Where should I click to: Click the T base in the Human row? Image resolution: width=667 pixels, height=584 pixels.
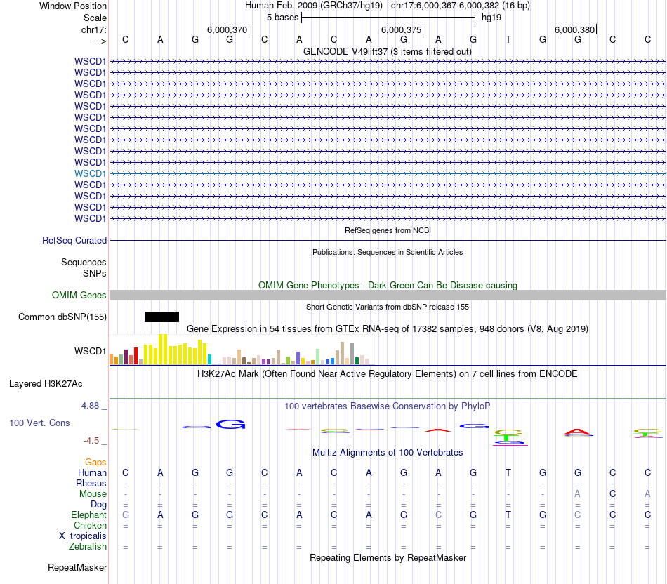tap(508, 472)
